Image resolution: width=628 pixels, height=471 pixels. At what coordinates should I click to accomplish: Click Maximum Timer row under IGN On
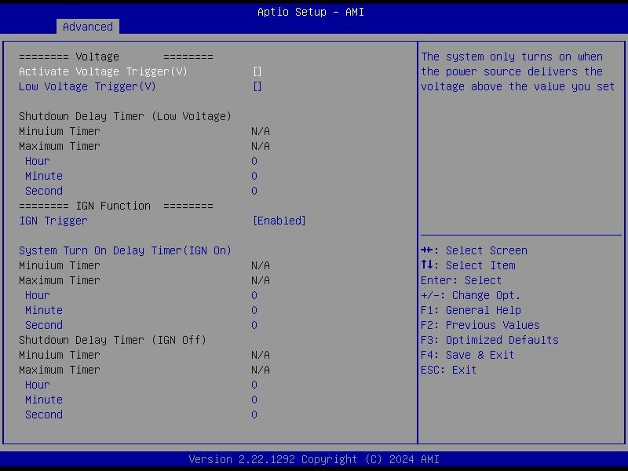pos(144,280)
